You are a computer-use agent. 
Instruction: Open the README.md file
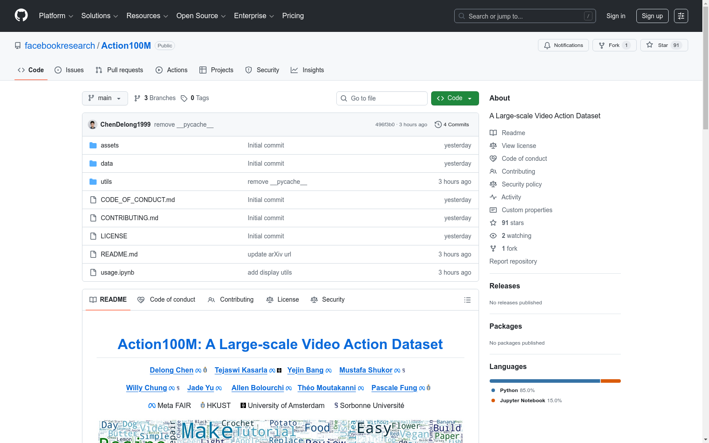(x=119, y=254)
